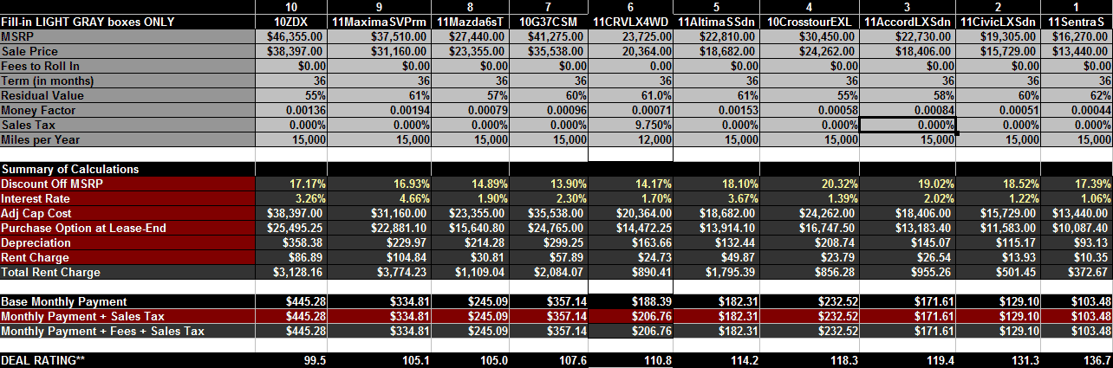1113x368 pixels.
Task: Click the 'Summary of Calculations' heading
Action: (x=70, y=169)
